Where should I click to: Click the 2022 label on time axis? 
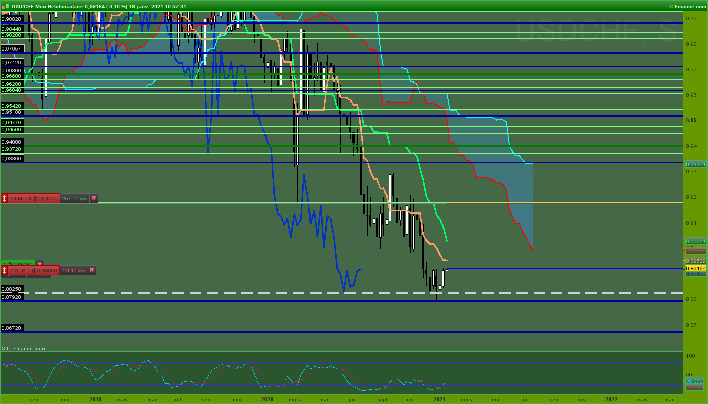coord(611,399)
